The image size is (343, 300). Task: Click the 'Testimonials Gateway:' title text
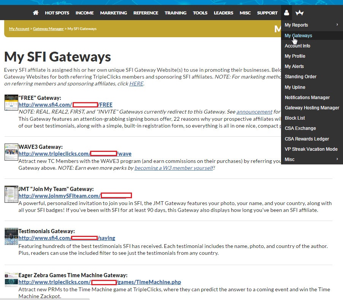(47, 231)
